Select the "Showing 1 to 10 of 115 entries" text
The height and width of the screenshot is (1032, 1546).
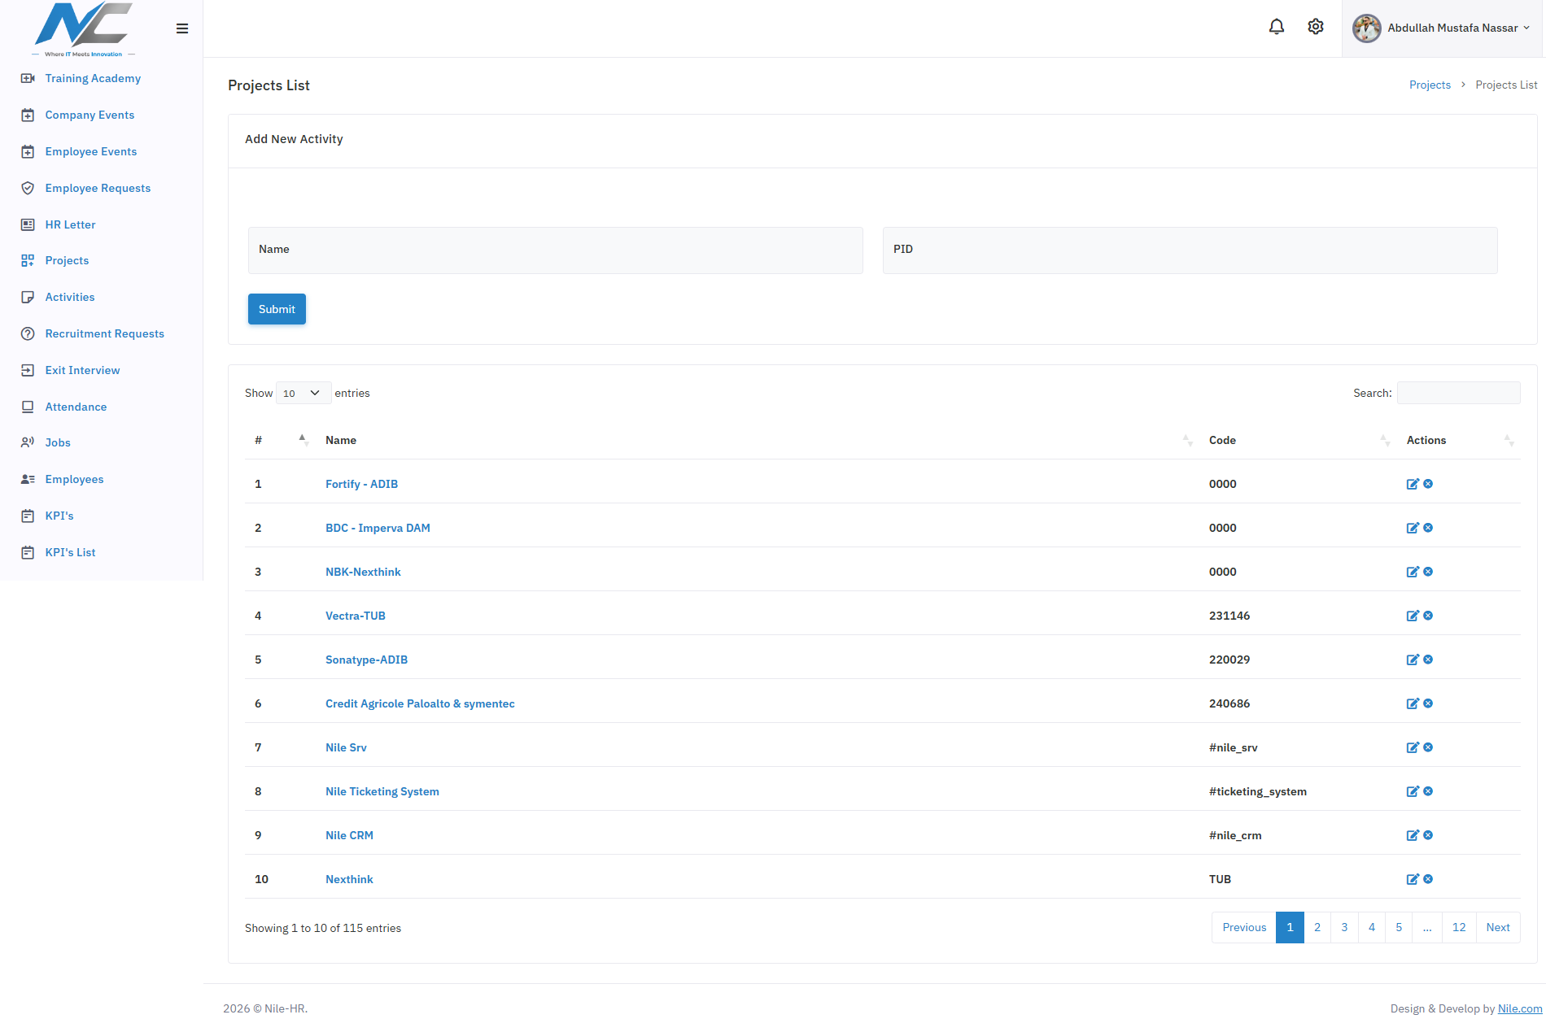pyautogui.click(x=323, y=928)
